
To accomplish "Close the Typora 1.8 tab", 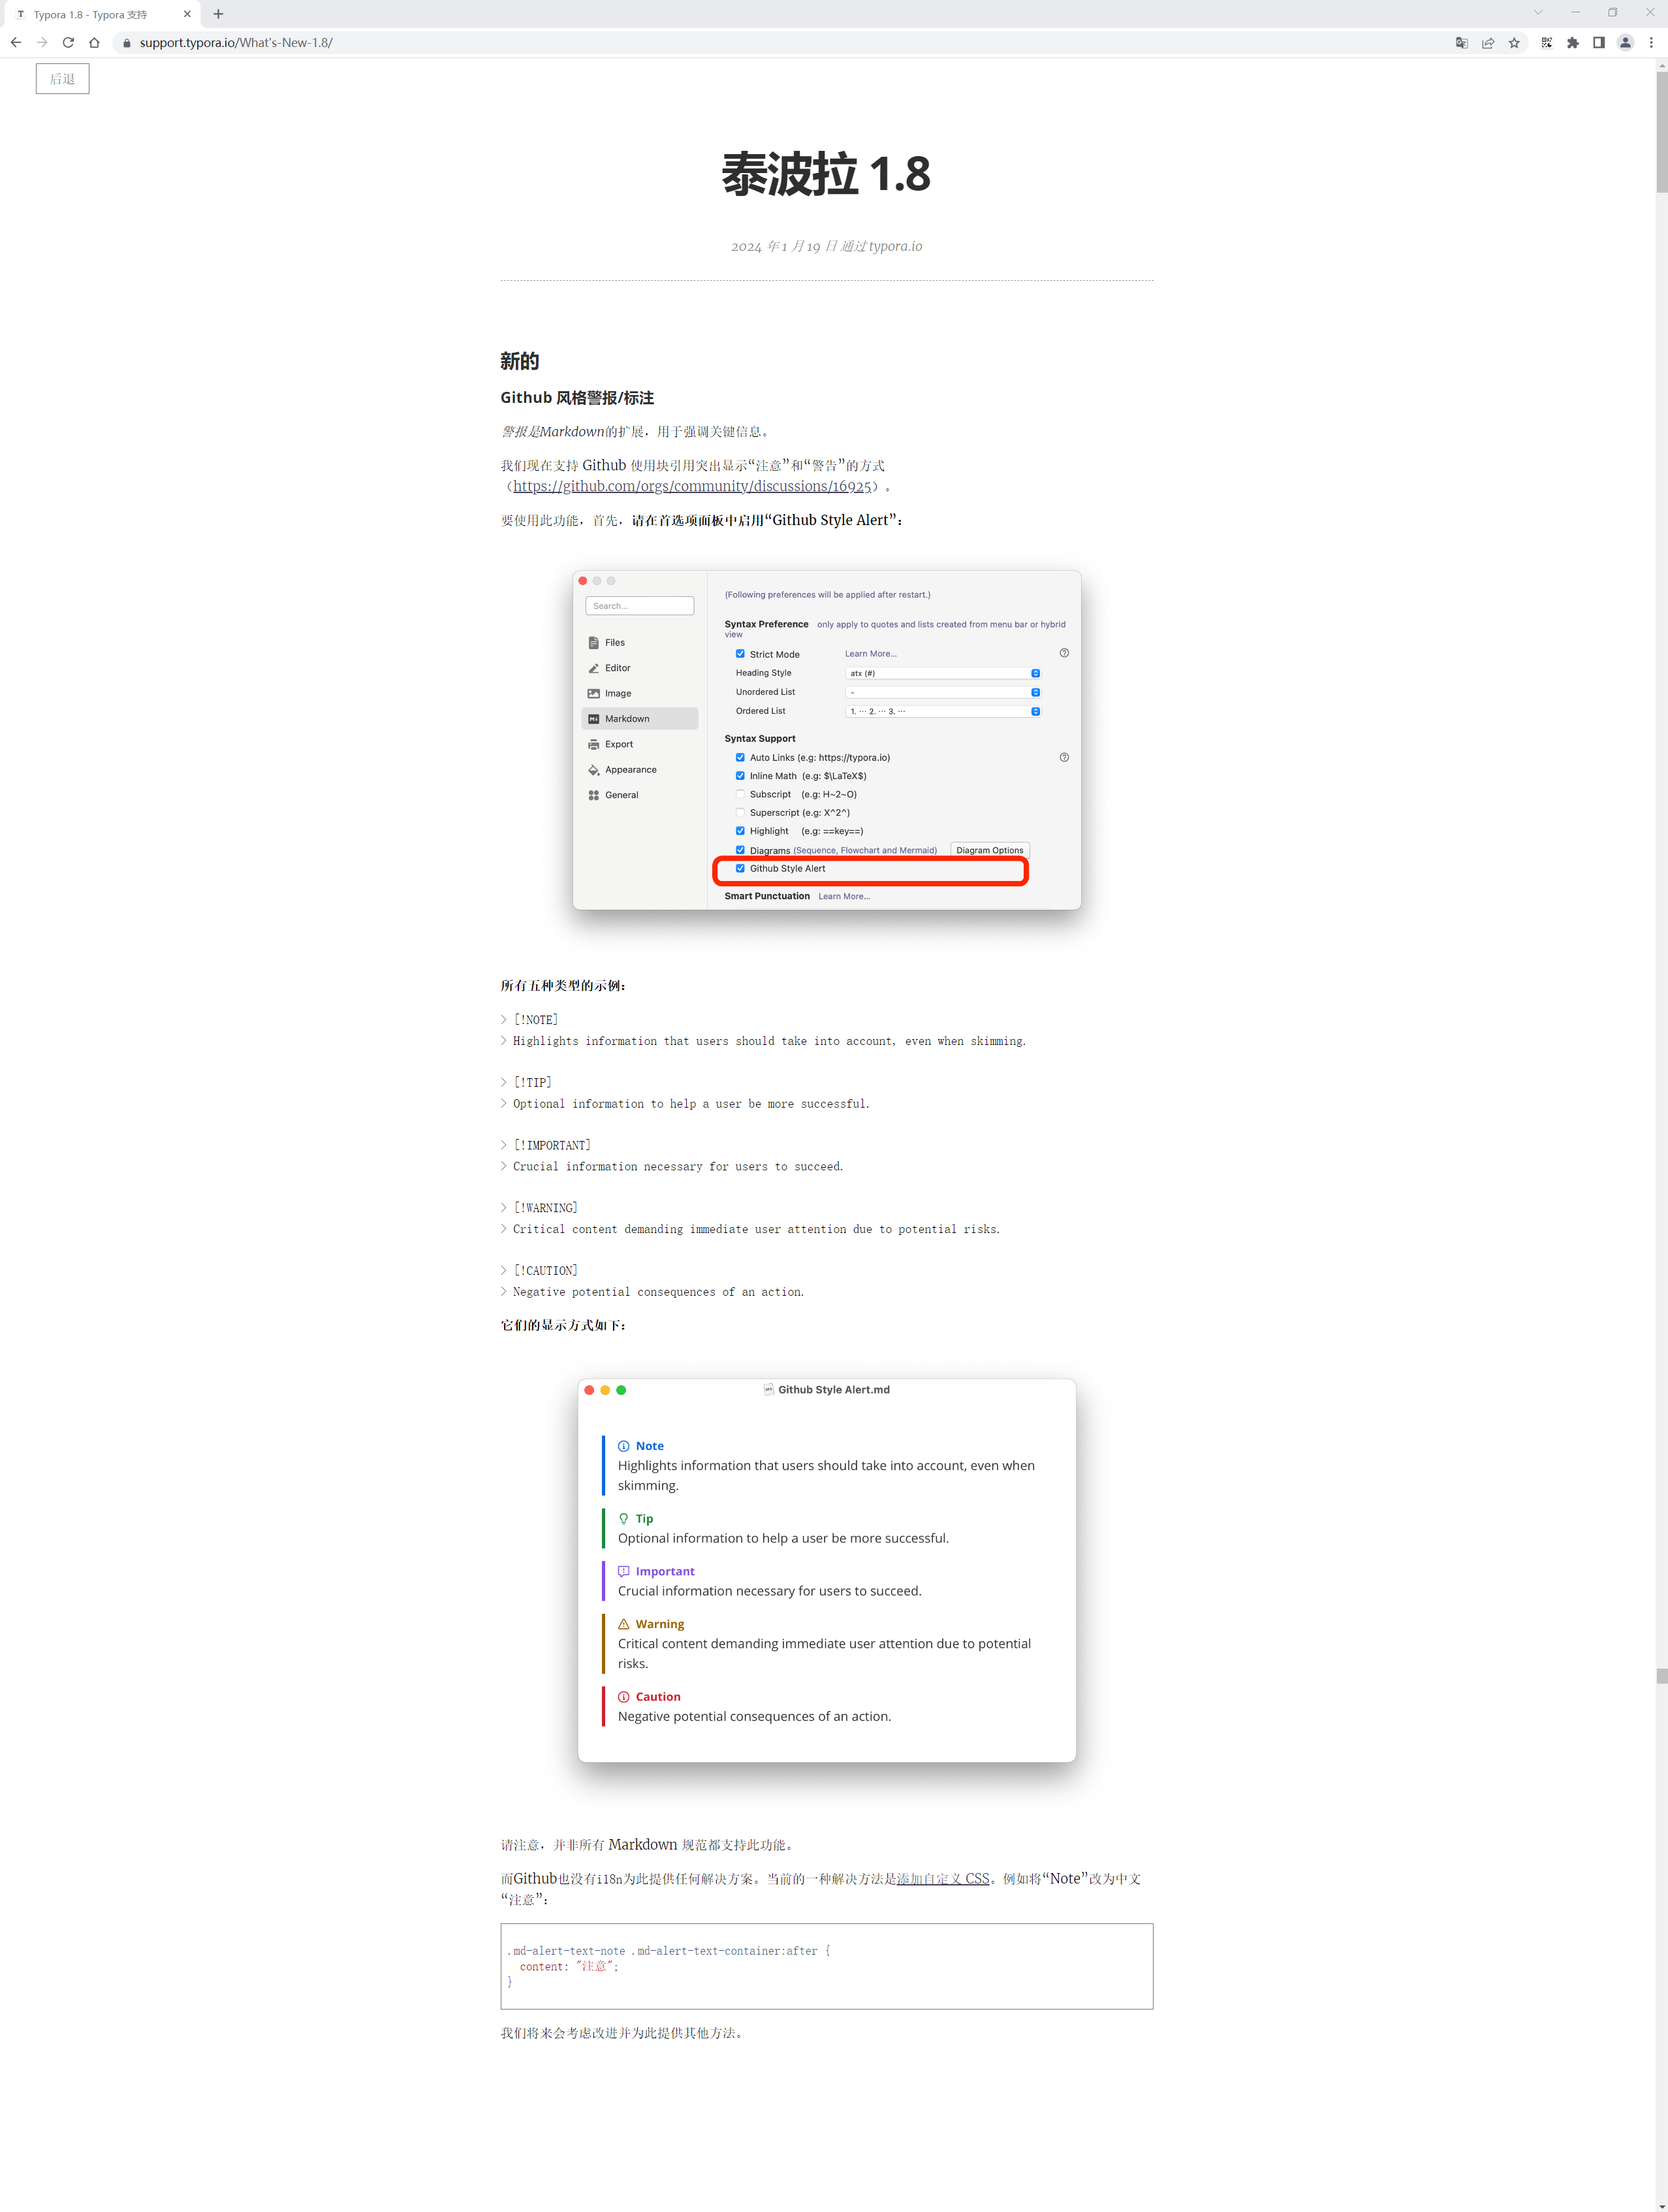I will click(x=187, y=14).
